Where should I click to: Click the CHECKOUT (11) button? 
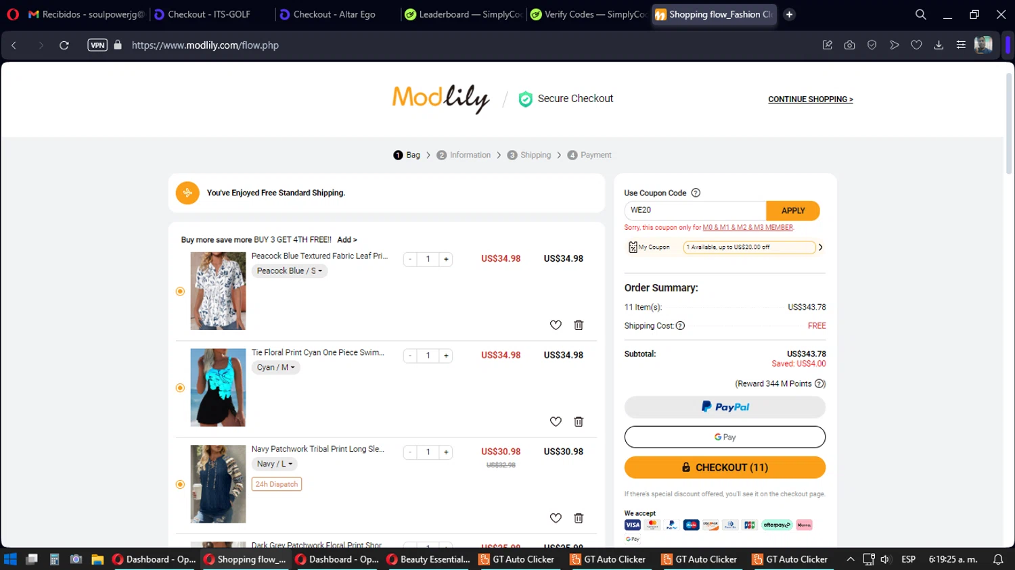click(725, 467)
